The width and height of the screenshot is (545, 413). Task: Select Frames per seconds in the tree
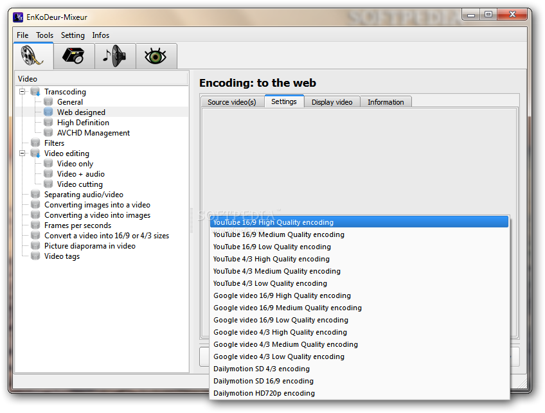pyautogui.click(x=78, y=225)
